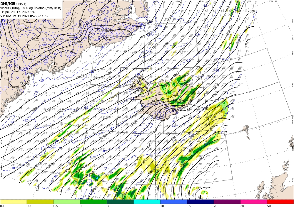
Task: Click the 70N latitude label
Action: pyautogui.click(x=270, y=1)
